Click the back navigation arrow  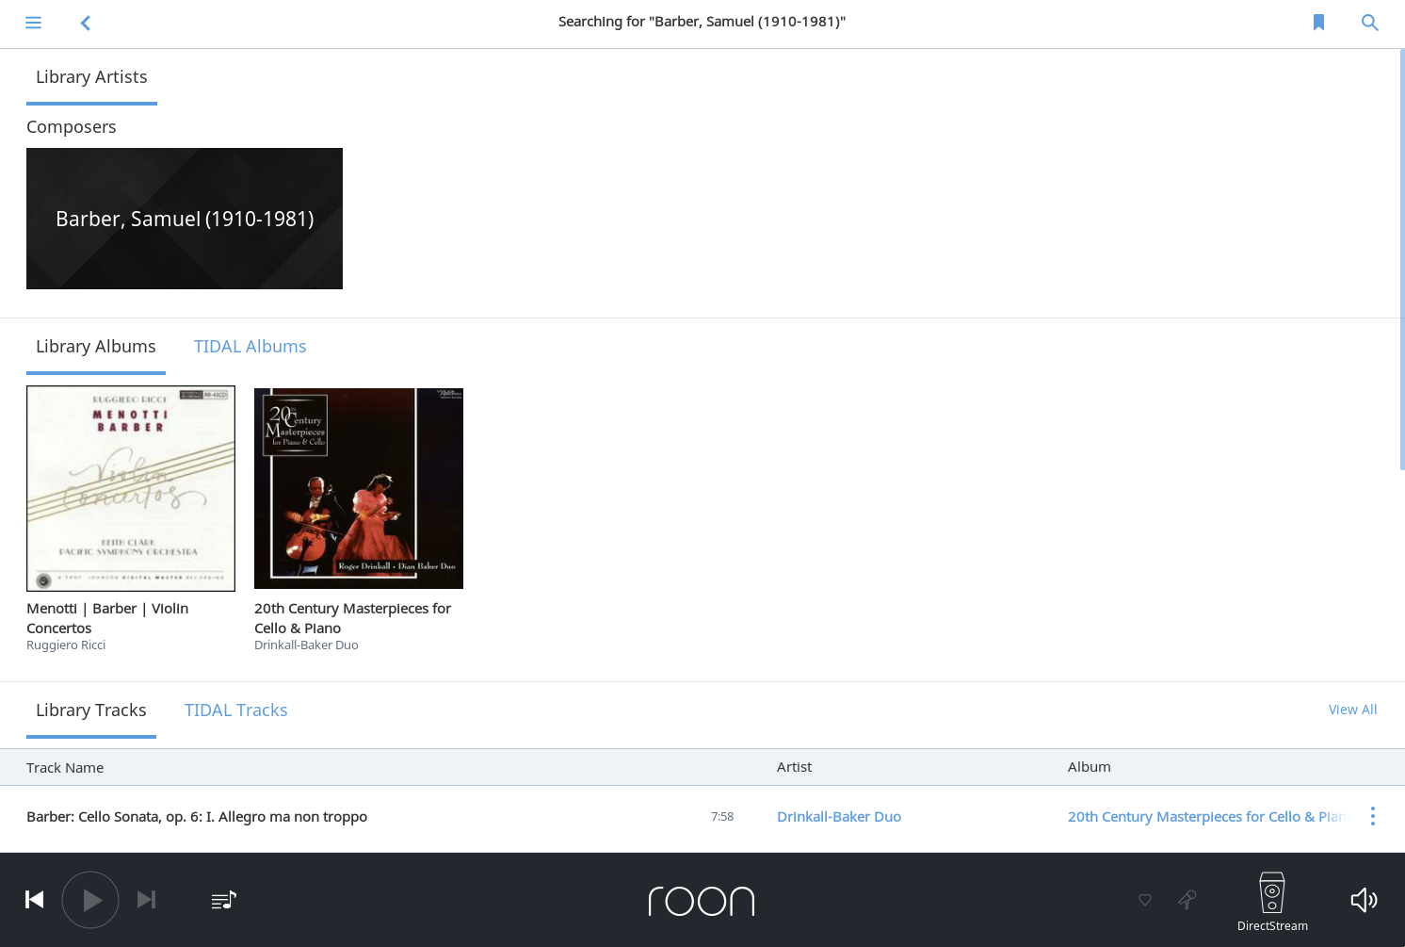[85, 23]
